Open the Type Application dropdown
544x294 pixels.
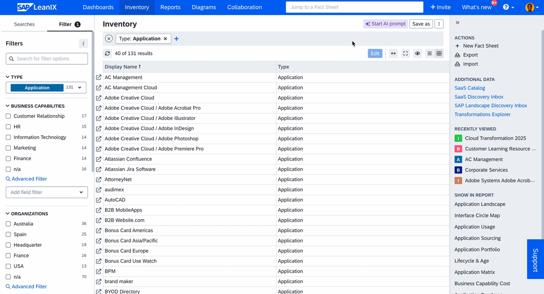46,87
